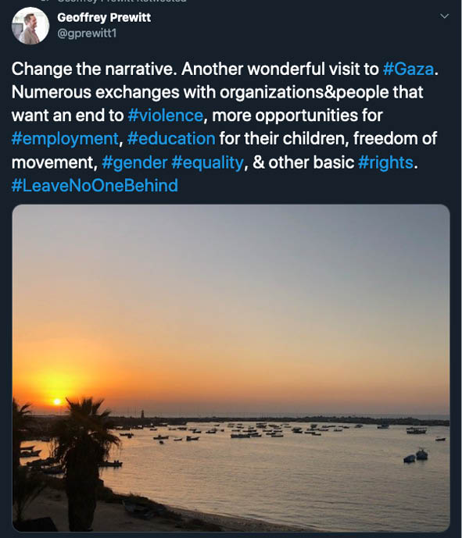Enlarge the Gaza sunset harbor photo

231,368
